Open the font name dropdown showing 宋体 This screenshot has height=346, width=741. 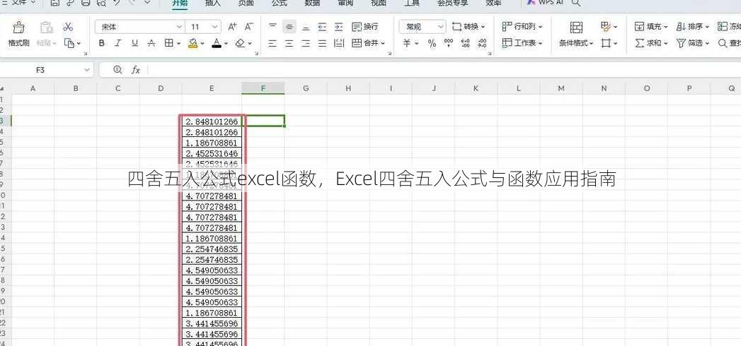pyautogui.click(x=179, y=27)
